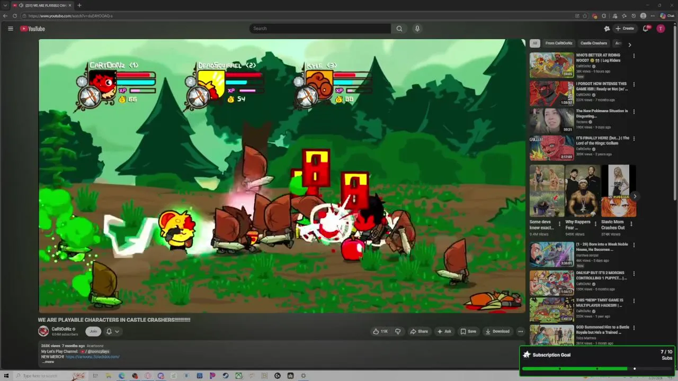Open the account avatar menu
Image resolution: width=678 pixels, height=381 pixels.
661,29
